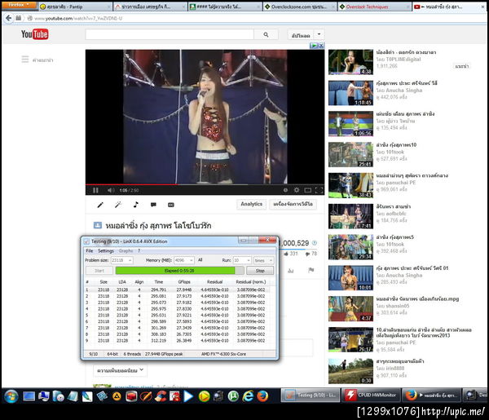The image size is (489, 420).
Task: Select LinX result row with time 294.791
Action: click(x=178, y=290)
